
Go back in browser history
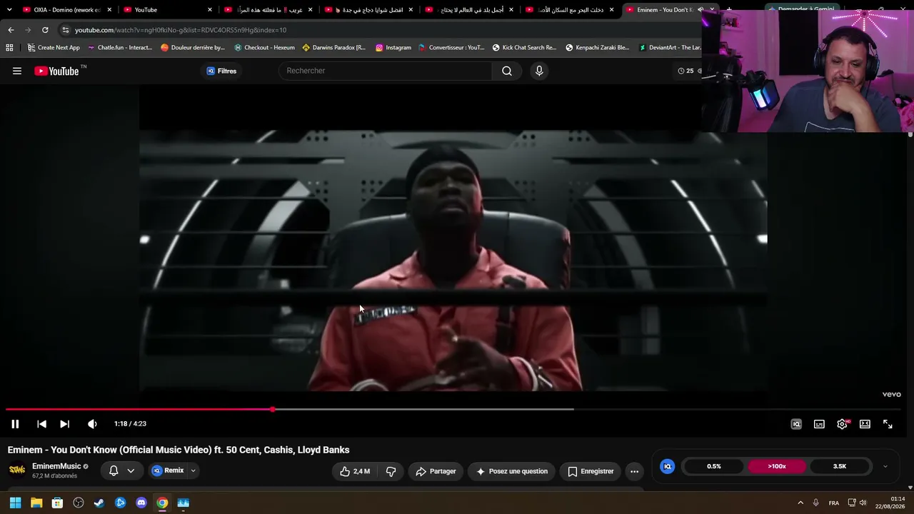tap(11, 30)
